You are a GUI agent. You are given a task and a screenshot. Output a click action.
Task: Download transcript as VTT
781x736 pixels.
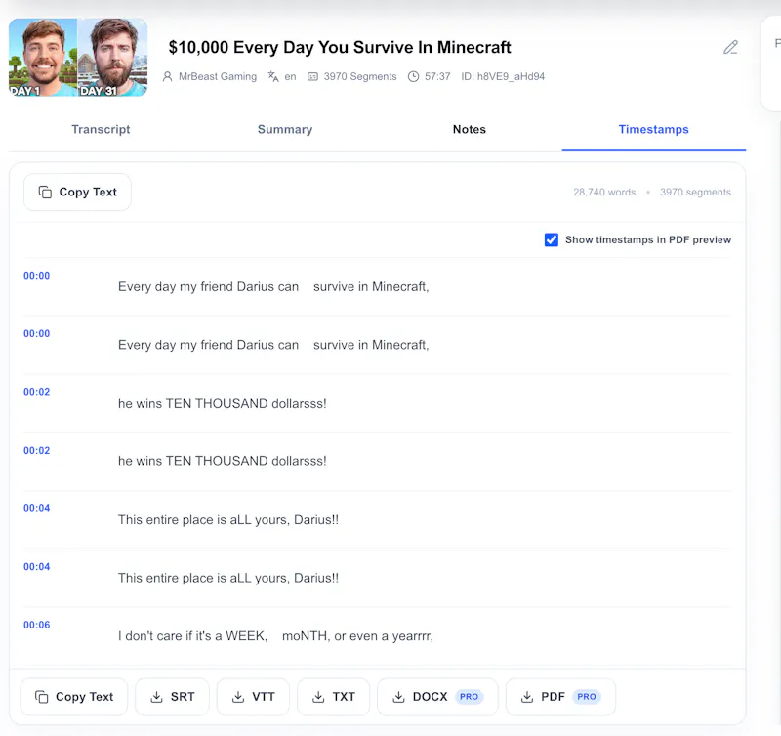[x=253, y=697]
